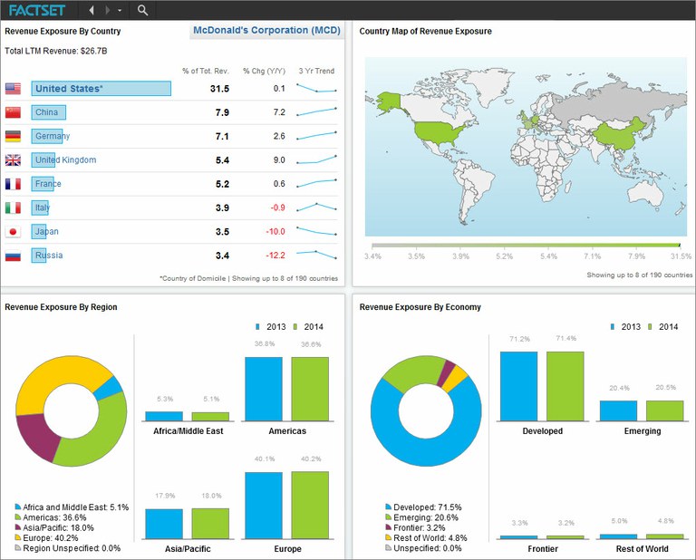The width and height of the screenshot is (696, 560).
Task: Click the Africa/Middle East 2014 green bar
Action: point(210,417)
